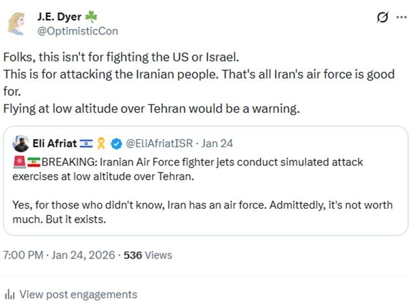Image resolution: width=409 pixels, height=307 pixels.
Task: Open View post engagements
Action: click(x=78, y=295)
